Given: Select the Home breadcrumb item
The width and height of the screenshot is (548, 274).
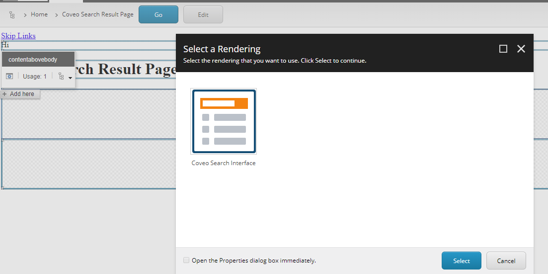Looking at the screenshot, I should click(39, 14).
